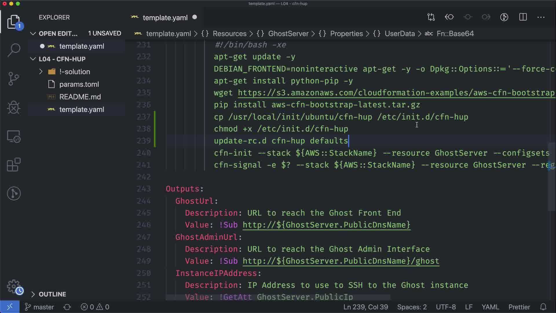This screenshot has height=313, width=556.
Task: Open the Search view in activity bar
Action: [14, 50]
